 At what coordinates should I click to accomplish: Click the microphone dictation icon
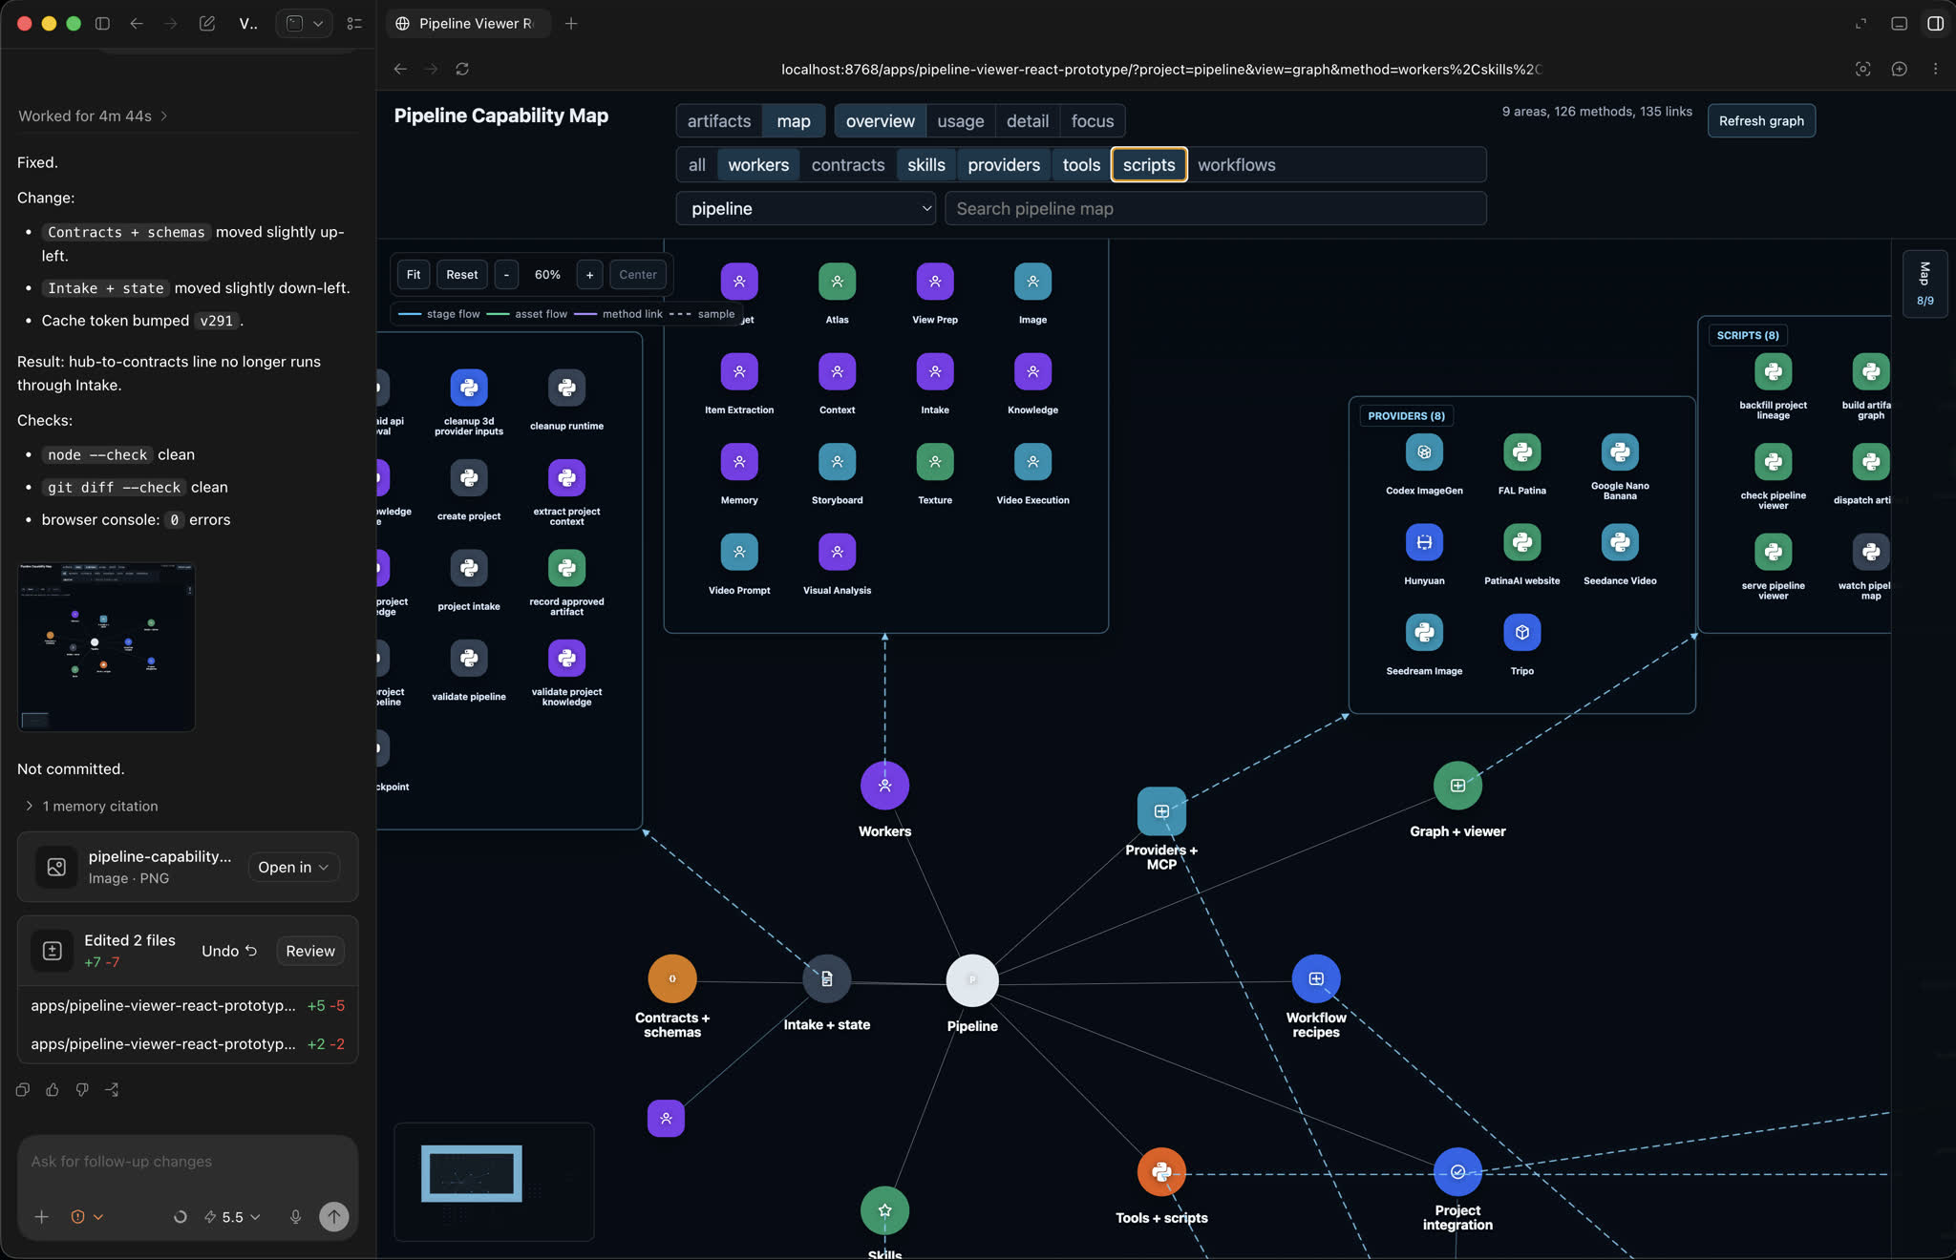[295, 1216]
